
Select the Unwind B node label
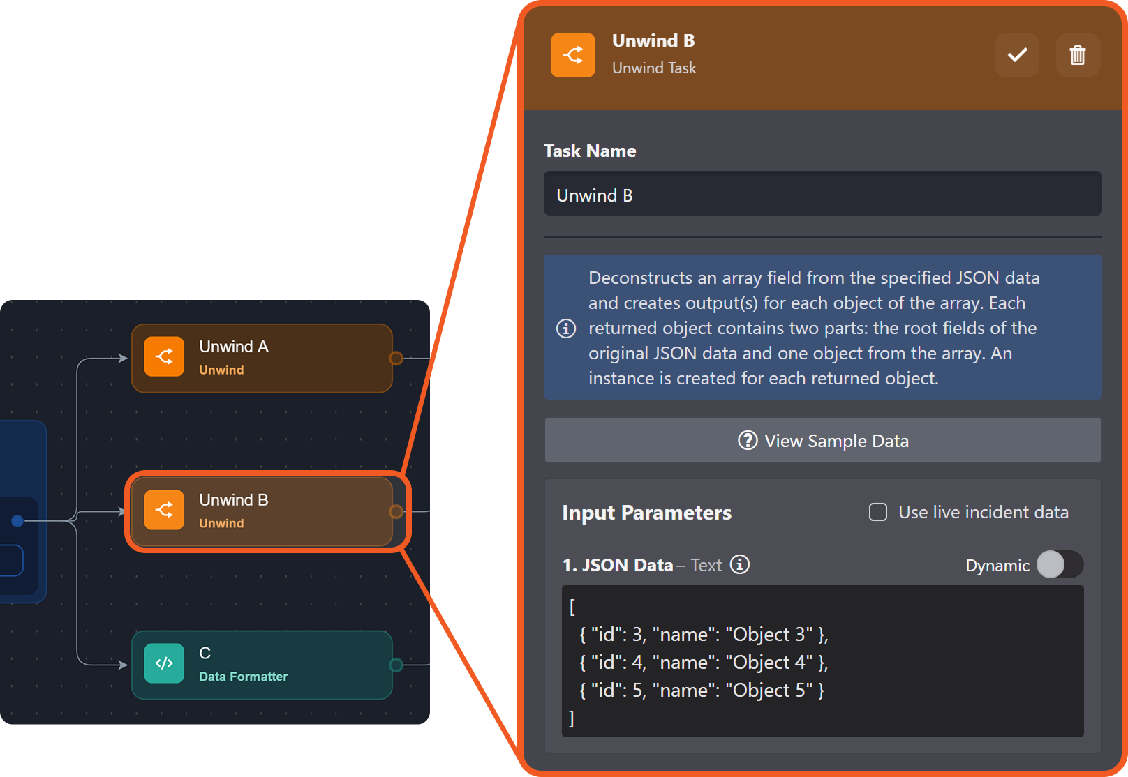[x=233, y=500]
